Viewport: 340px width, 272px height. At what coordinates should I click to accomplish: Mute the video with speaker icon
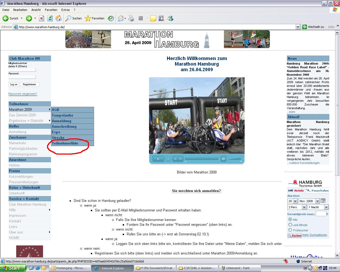coord(223,159)
